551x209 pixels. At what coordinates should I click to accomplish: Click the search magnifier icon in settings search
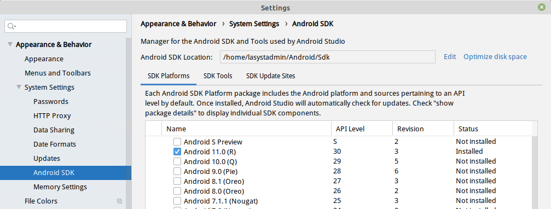tap(12, 26)
